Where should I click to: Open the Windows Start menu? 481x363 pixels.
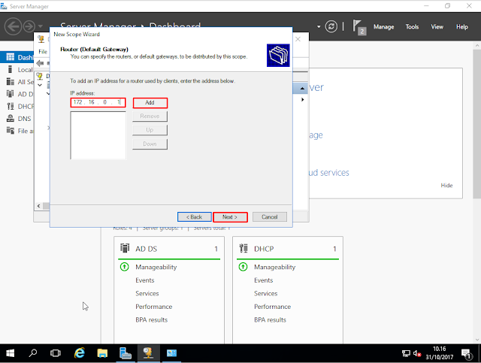[x=10, y=353]
